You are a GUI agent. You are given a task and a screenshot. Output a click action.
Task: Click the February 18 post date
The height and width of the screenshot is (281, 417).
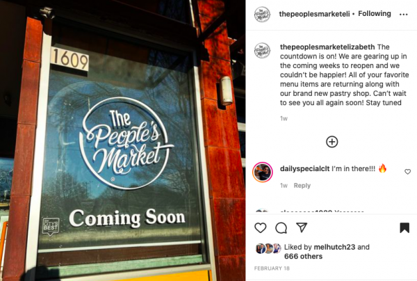[272, 268]
